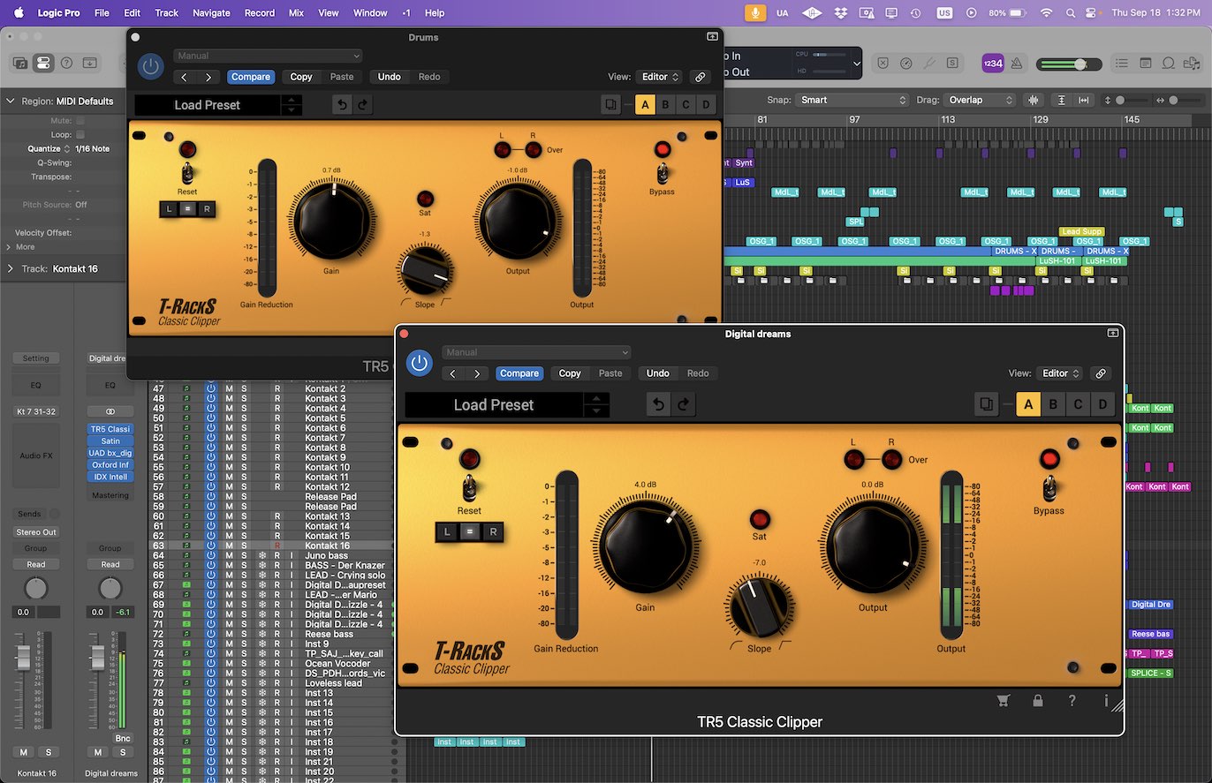Open the List Editors icon in the control bar
This screenshot has height=783, width=1212.
coord(1121,63)
